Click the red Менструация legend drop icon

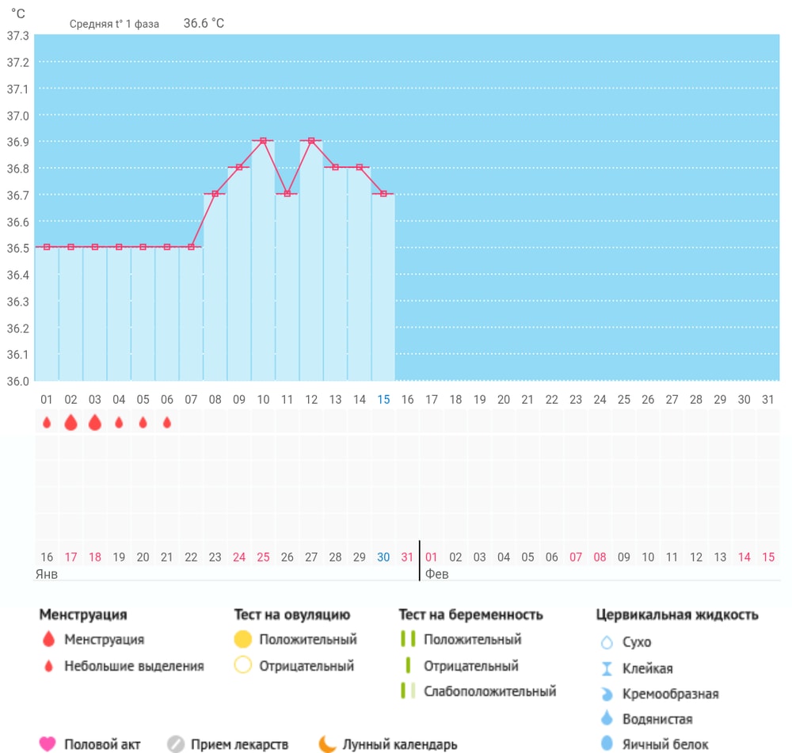(48, 639)
